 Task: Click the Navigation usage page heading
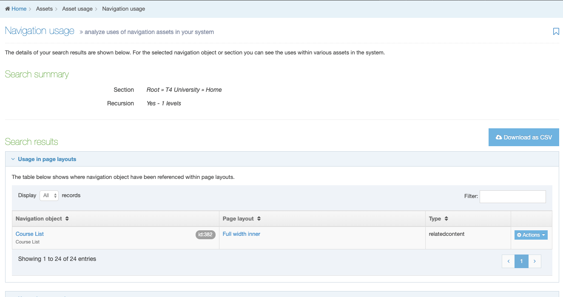40,31
